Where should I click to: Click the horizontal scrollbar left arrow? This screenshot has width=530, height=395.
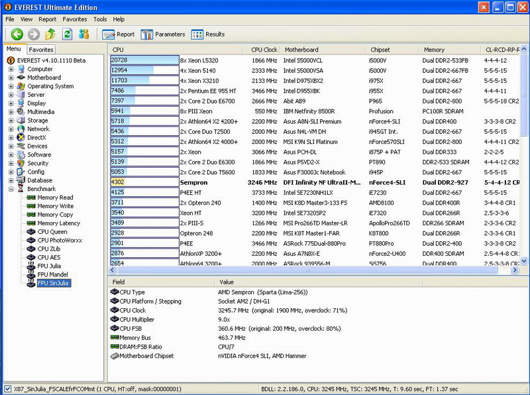point(113,270)
